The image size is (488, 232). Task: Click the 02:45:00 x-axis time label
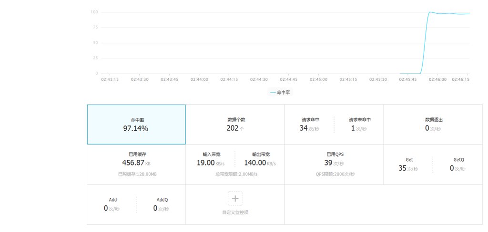pyautogui.click(x=318, y=79)
